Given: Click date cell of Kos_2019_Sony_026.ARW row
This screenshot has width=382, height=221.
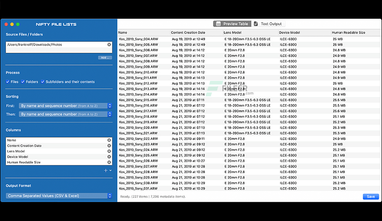Looking at the screenshot, I should pos(188,161).
